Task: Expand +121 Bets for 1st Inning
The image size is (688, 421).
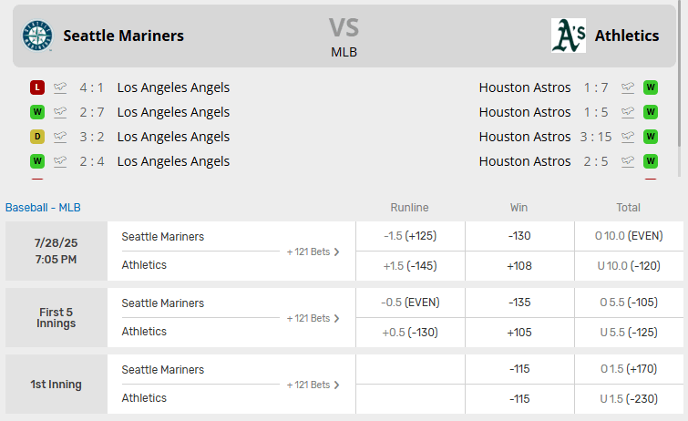Action: pos(313,385)
